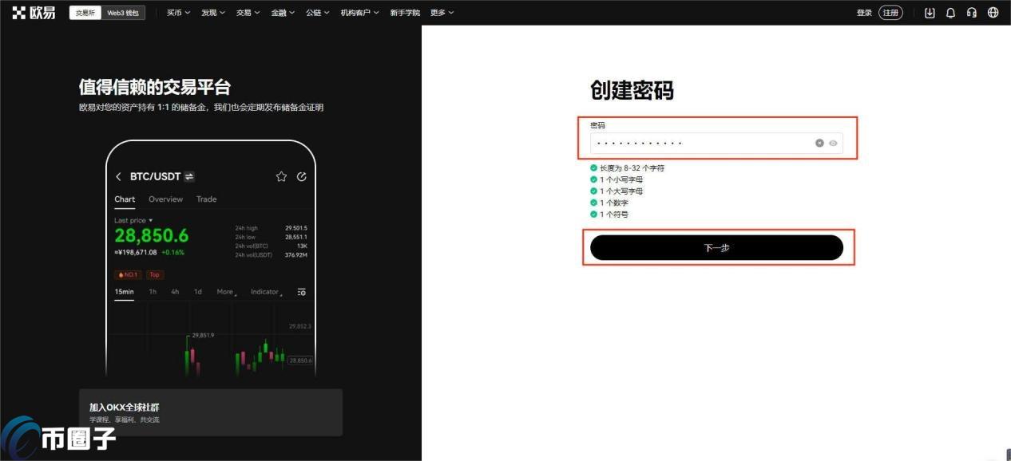Open the language globe icon
The image size is (1011, 461).
[993, 13]
